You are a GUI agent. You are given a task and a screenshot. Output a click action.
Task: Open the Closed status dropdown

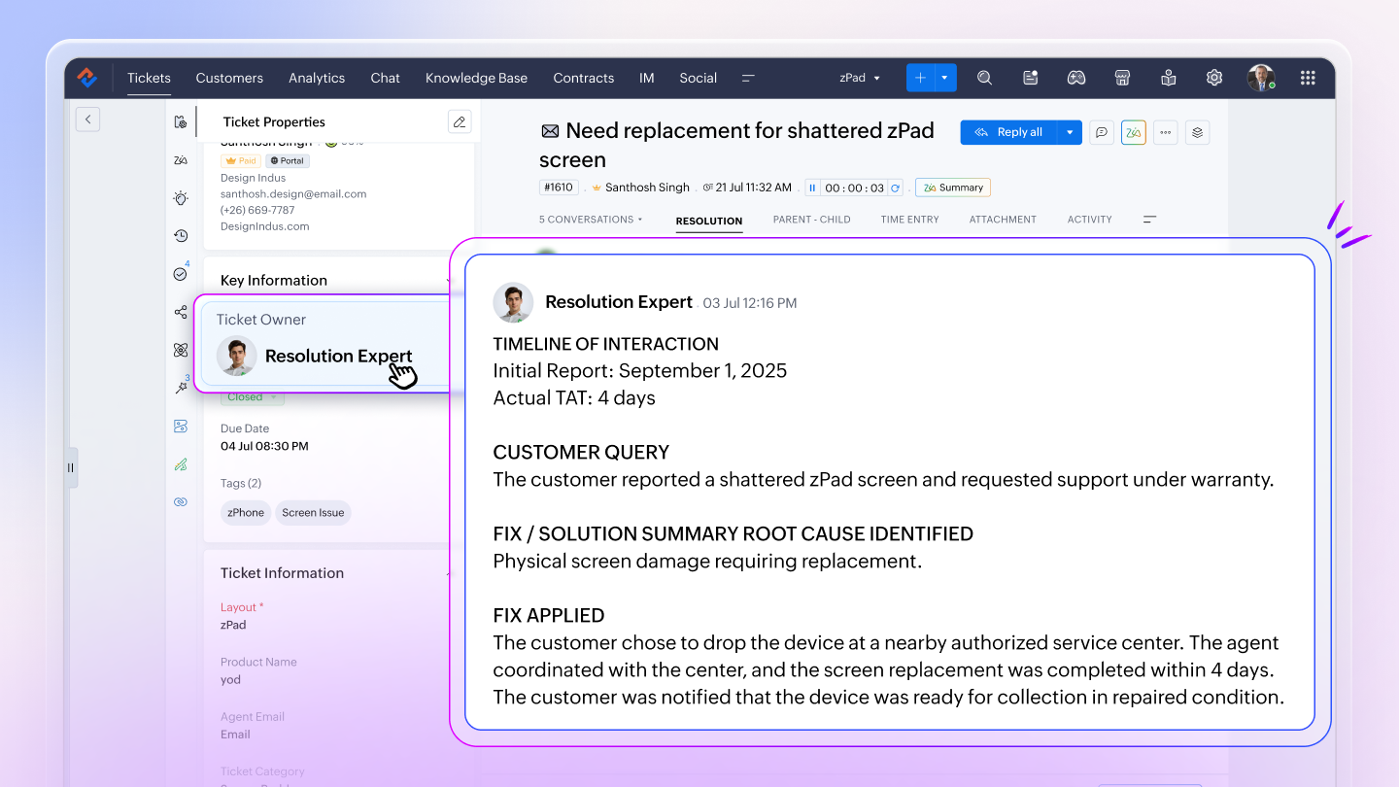pyautogui.click(x=252, y=396)
